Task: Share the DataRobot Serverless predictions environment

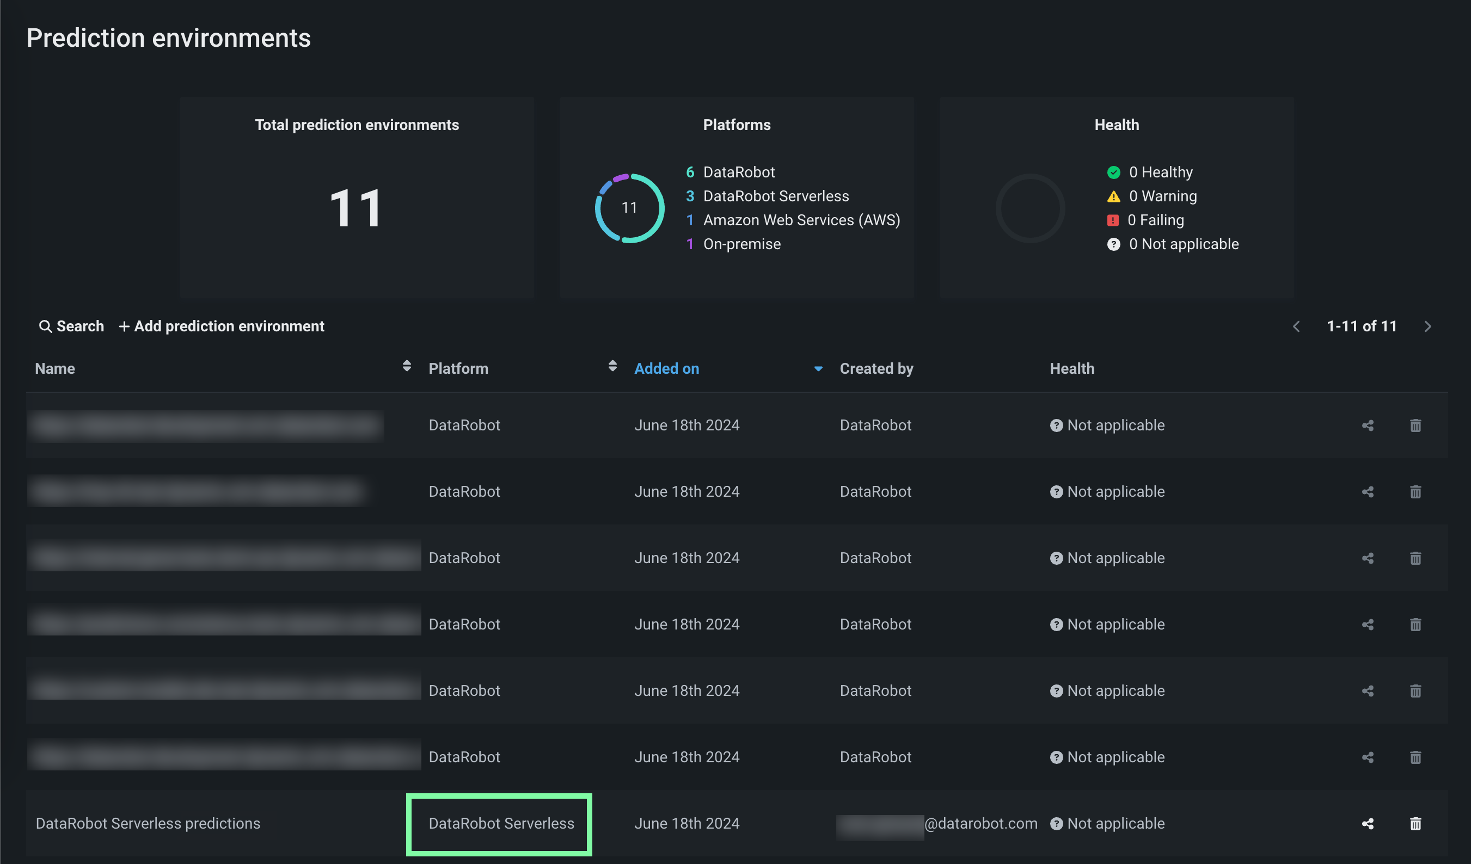Action: (x=1367, y=823)
